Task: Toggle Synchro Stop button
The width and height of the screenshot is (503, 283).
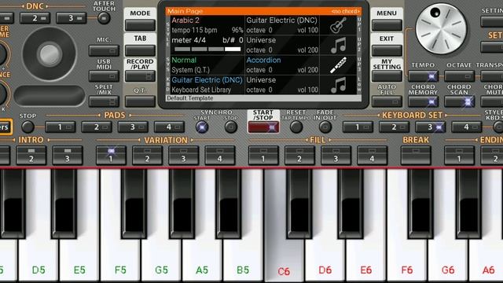Action: [230, 127]
